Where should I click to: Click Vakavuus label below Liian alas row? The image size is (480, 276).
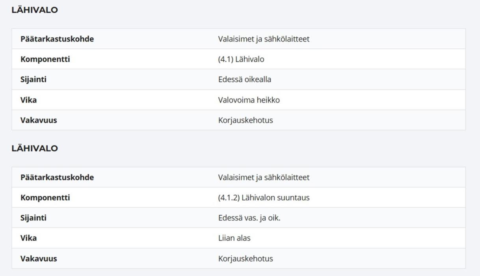[x=39, y=259]
